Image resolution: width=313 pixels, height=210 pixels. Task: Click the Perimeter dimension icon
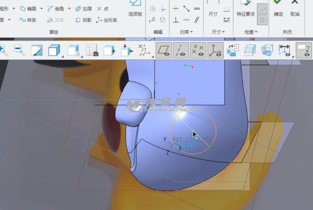(227, 10)
